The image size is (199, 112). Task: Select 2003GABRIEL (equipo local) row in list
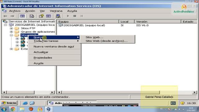click(84, 25)
